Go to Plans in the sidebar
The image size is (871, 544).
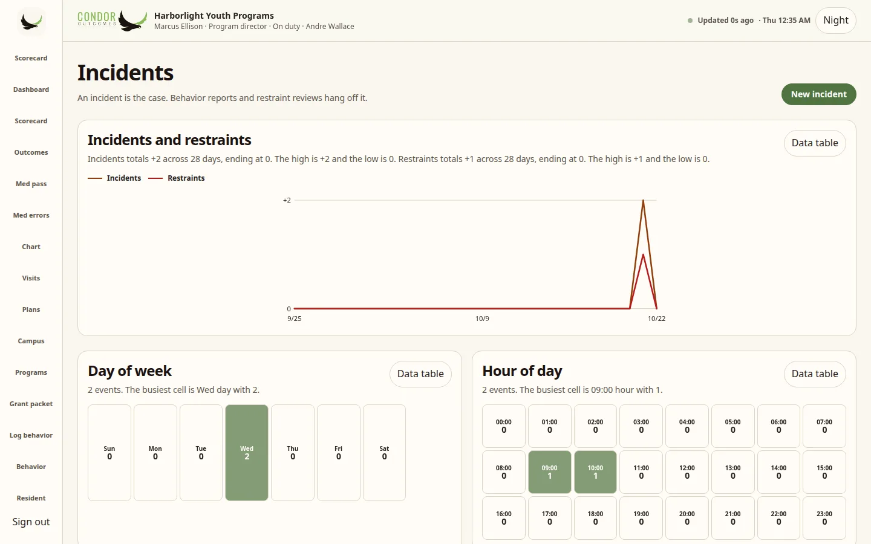[31, 309]
